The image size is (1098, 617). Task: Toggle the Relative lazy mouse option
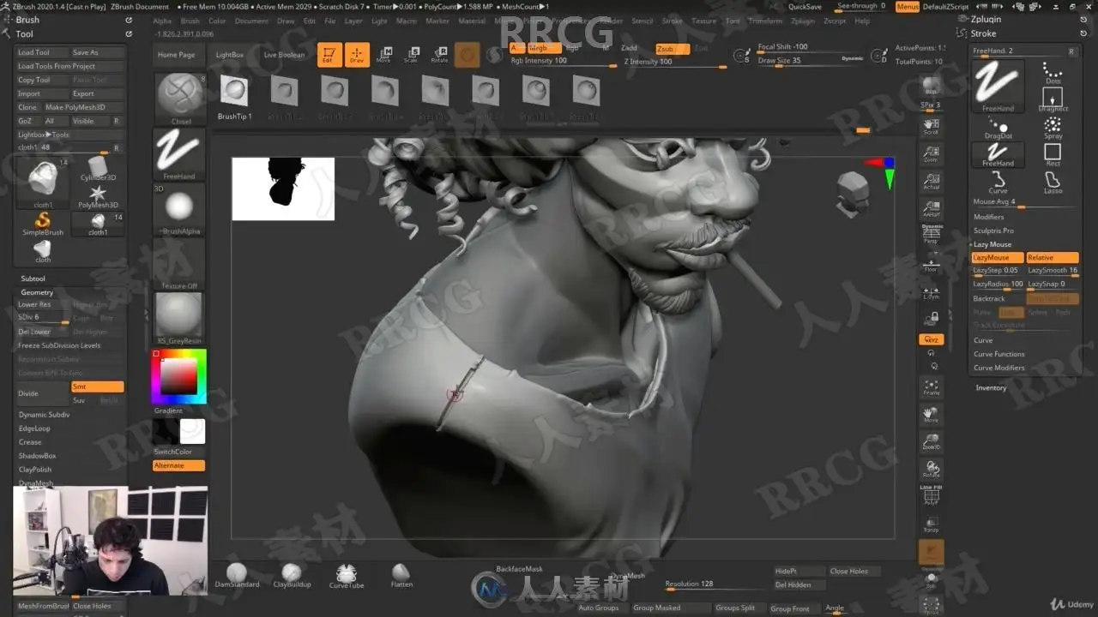click(1053, 258)
